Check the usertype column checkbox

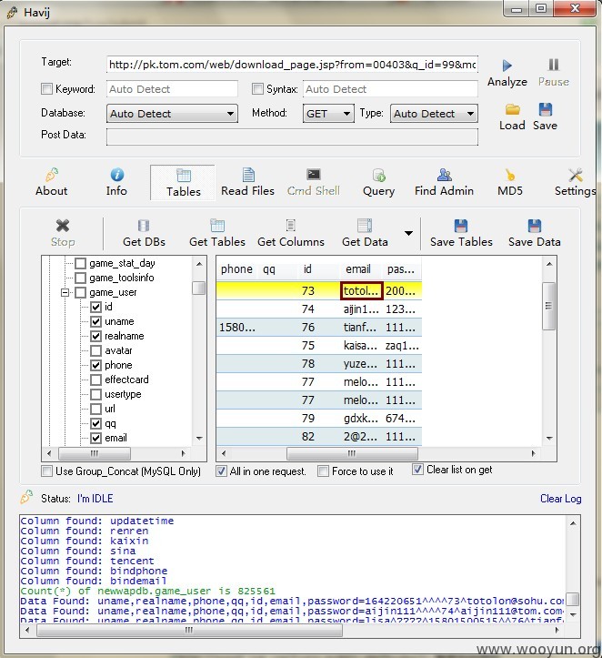tap(96, 394)
